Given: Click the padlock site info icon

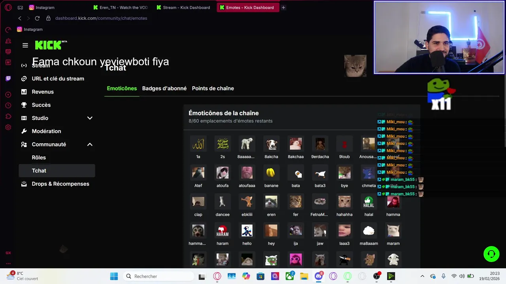Looking at the screenshot, I should pos(48,18).
